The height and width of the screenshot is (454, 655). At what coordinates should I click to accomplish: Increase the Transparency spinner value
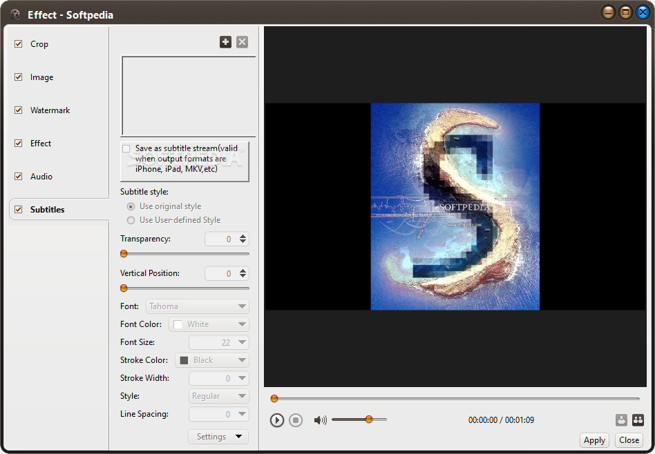tap(243, 236)
